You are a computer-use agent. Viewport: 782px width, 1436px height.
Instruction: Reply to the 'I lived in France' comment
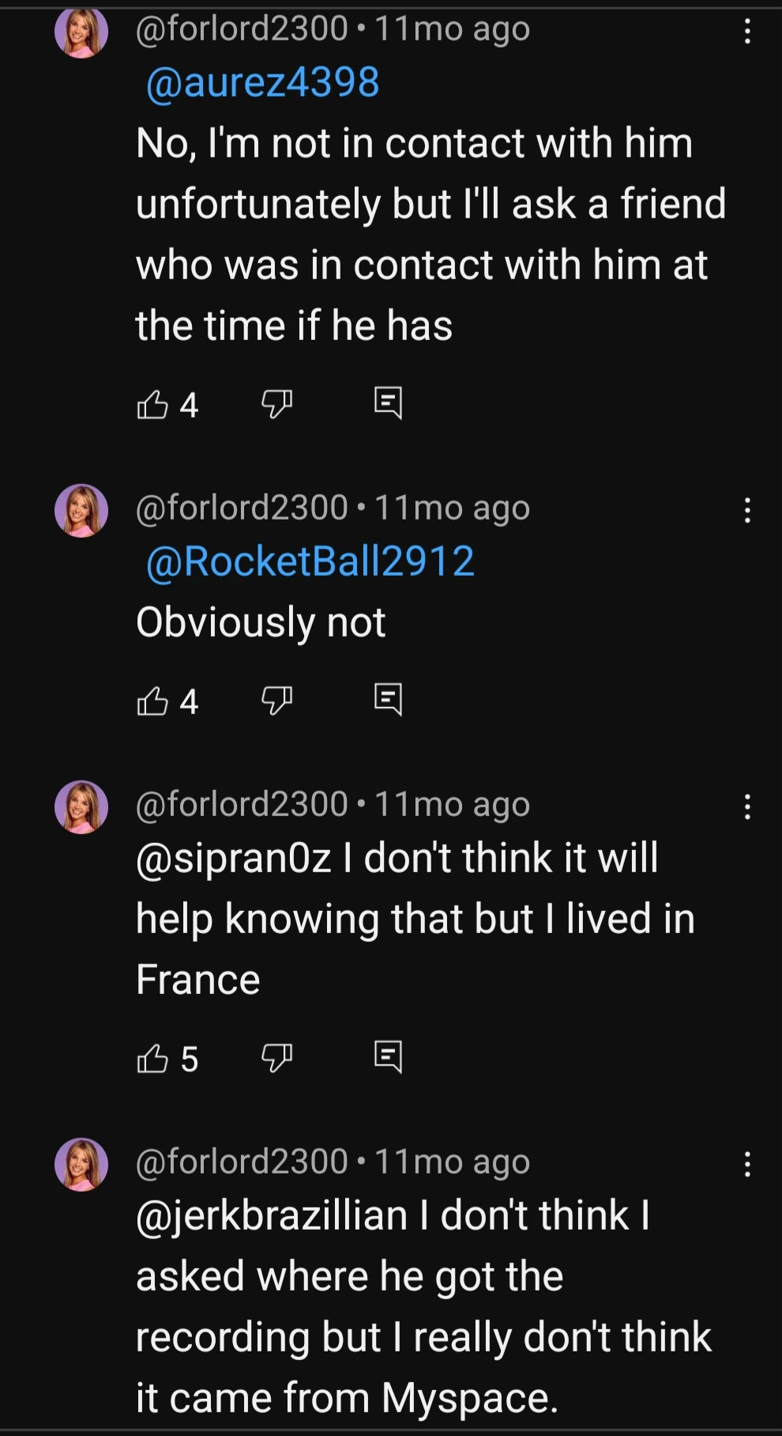(x=388, y=1056)
